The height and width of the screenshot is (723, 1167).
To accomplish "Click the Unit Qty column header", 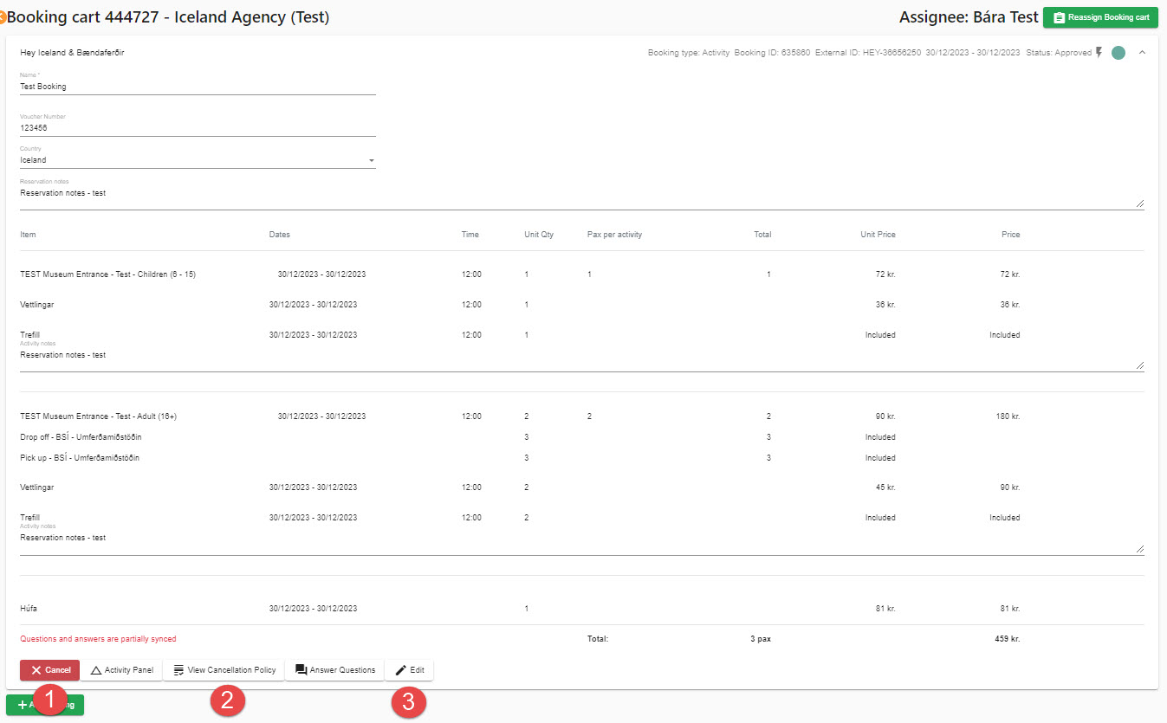I will pos(539,235).
